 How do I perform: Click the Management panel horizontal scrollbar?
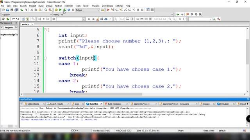pos(9,126)
